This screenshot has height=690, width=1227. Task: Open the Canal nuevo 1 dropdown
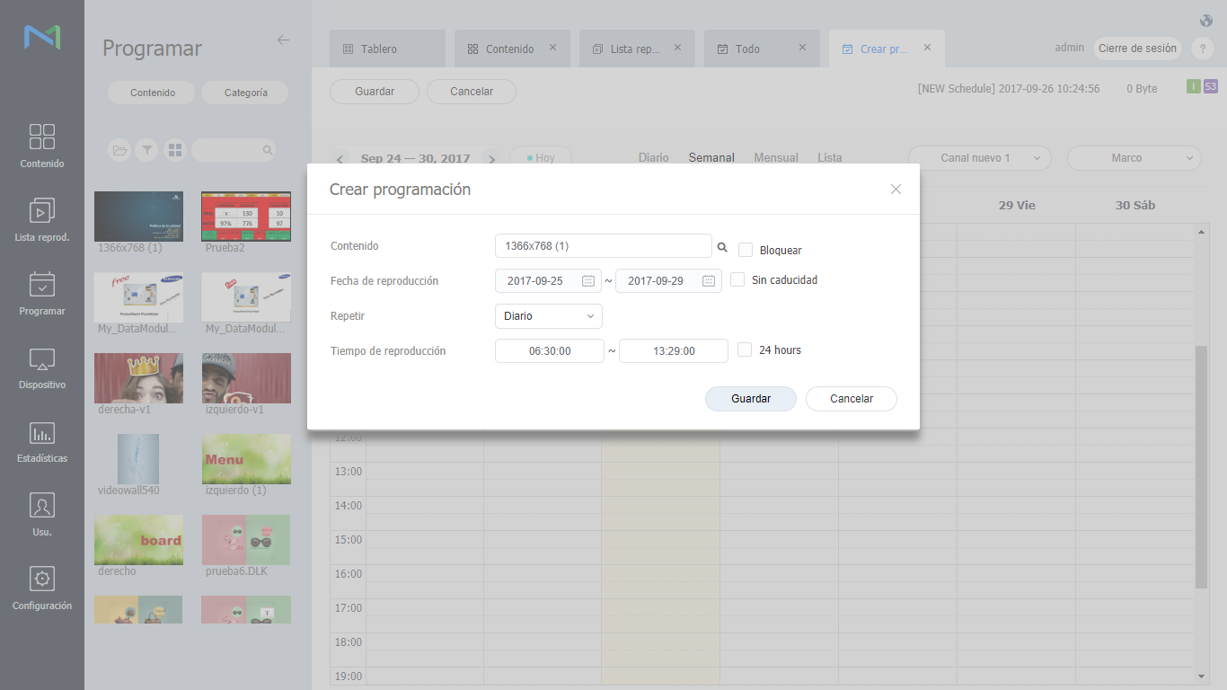click(x=980, y=158)
